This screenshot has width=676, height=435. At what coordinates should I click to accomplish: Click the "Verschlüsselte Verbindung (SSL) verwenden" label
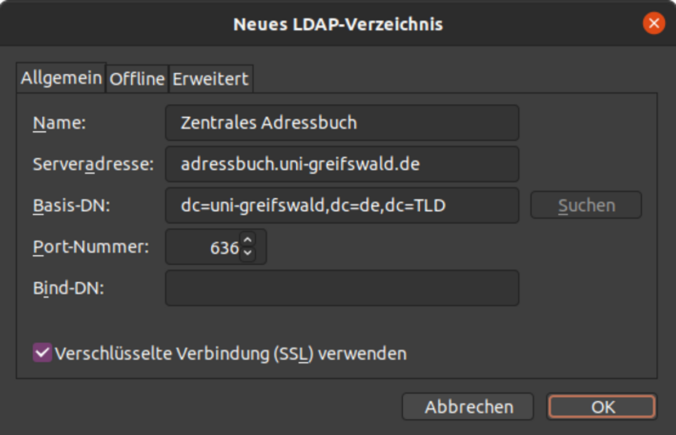tap(230, 354)
